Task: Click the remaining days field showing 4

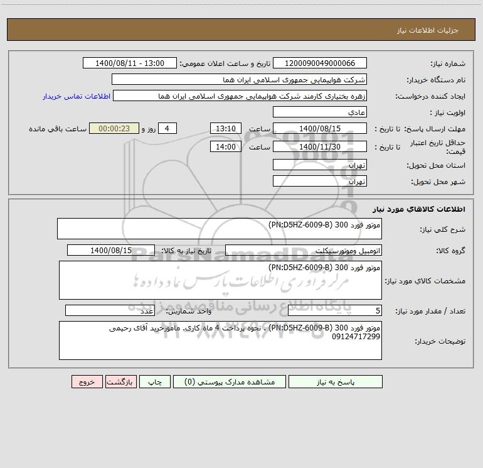Action: [x=167, y=128]
